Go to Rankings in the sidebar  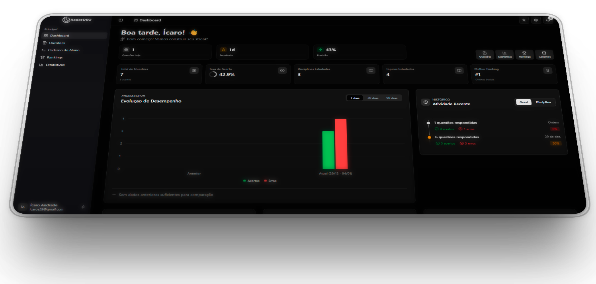coord(54,58)
